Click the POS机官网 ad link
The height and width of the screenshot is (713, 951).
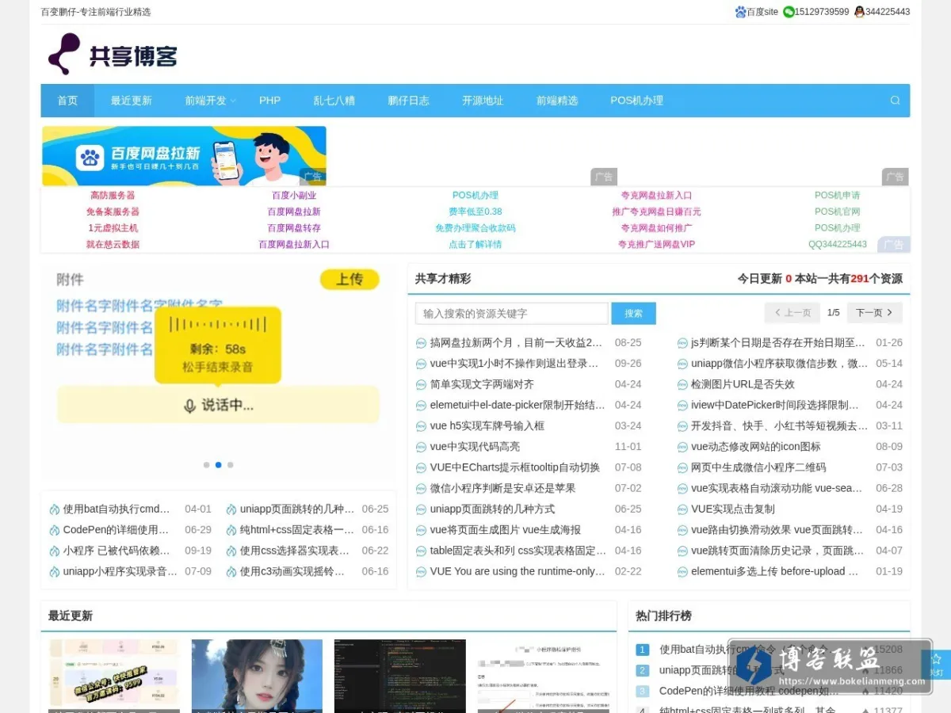[838, 212]
